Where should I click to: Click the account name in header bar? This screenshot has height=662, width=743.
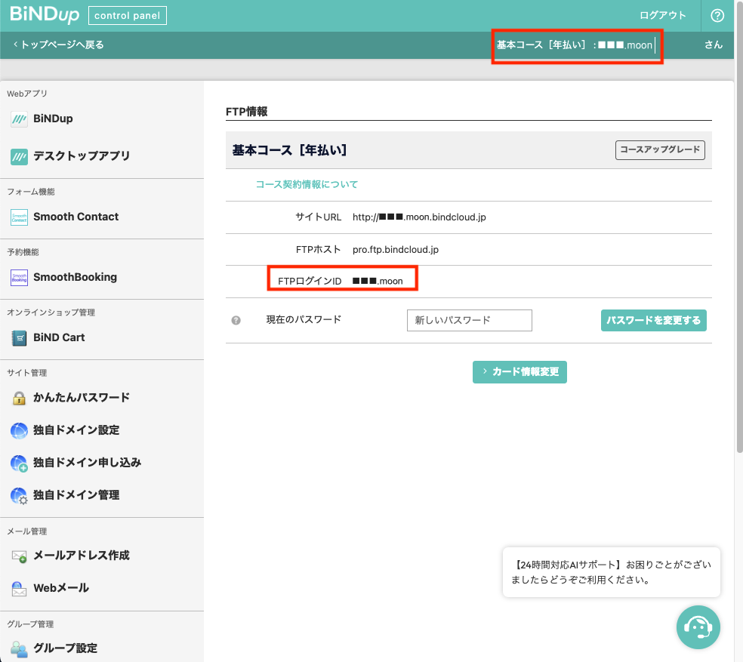pos(625,45)
